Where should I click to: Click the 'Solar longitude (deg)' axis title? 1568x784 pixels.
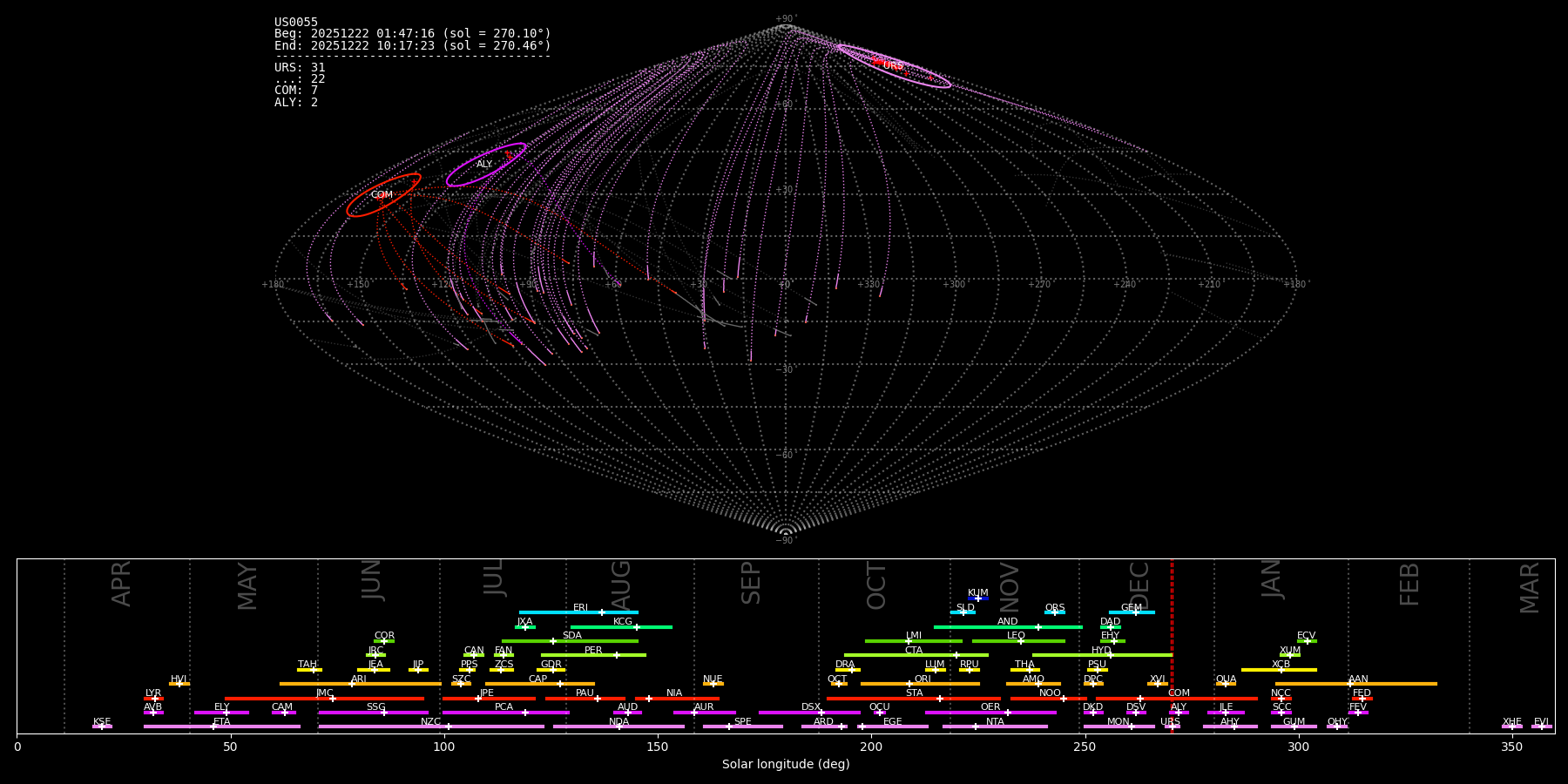pos(786,765)
